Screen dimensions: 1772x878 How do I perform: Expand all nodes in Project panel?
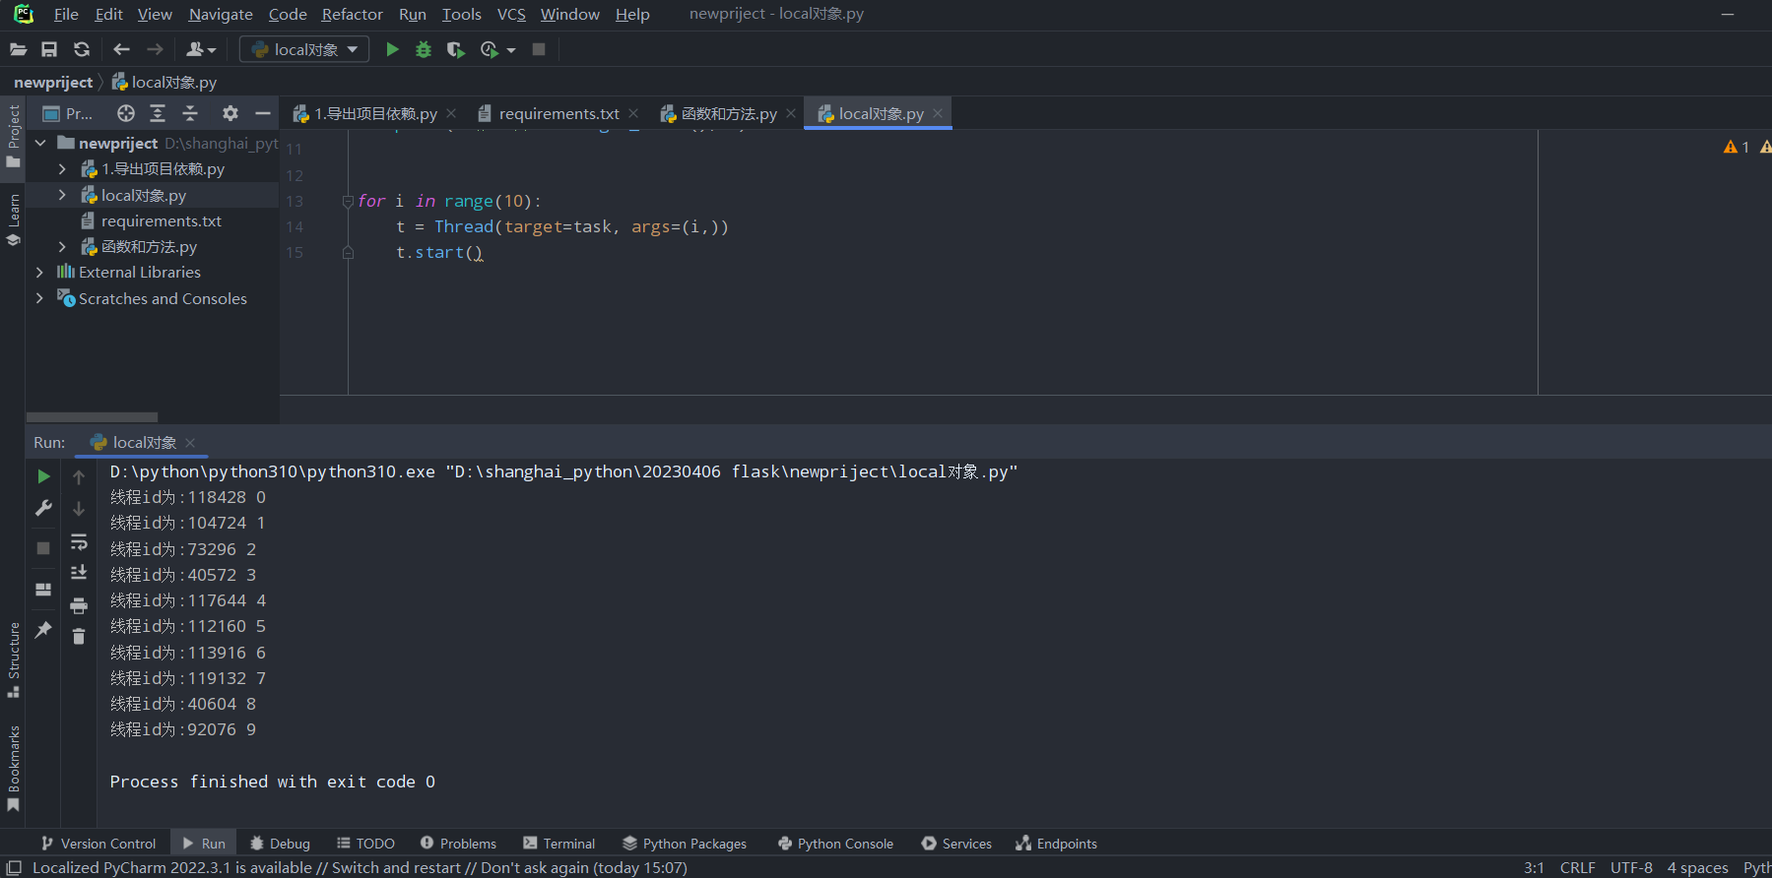pos(158,113)
